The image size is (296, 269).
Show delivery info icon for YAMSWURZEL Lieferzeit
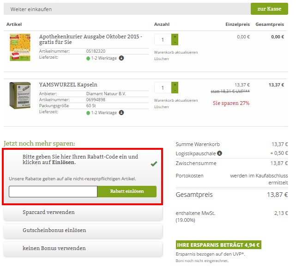(121, 113)
